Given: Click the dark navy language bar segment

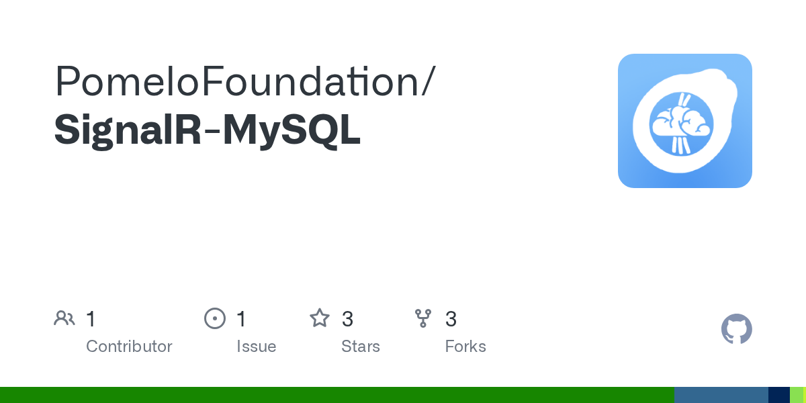Looking at the screenshot, I should pos(779,395).
